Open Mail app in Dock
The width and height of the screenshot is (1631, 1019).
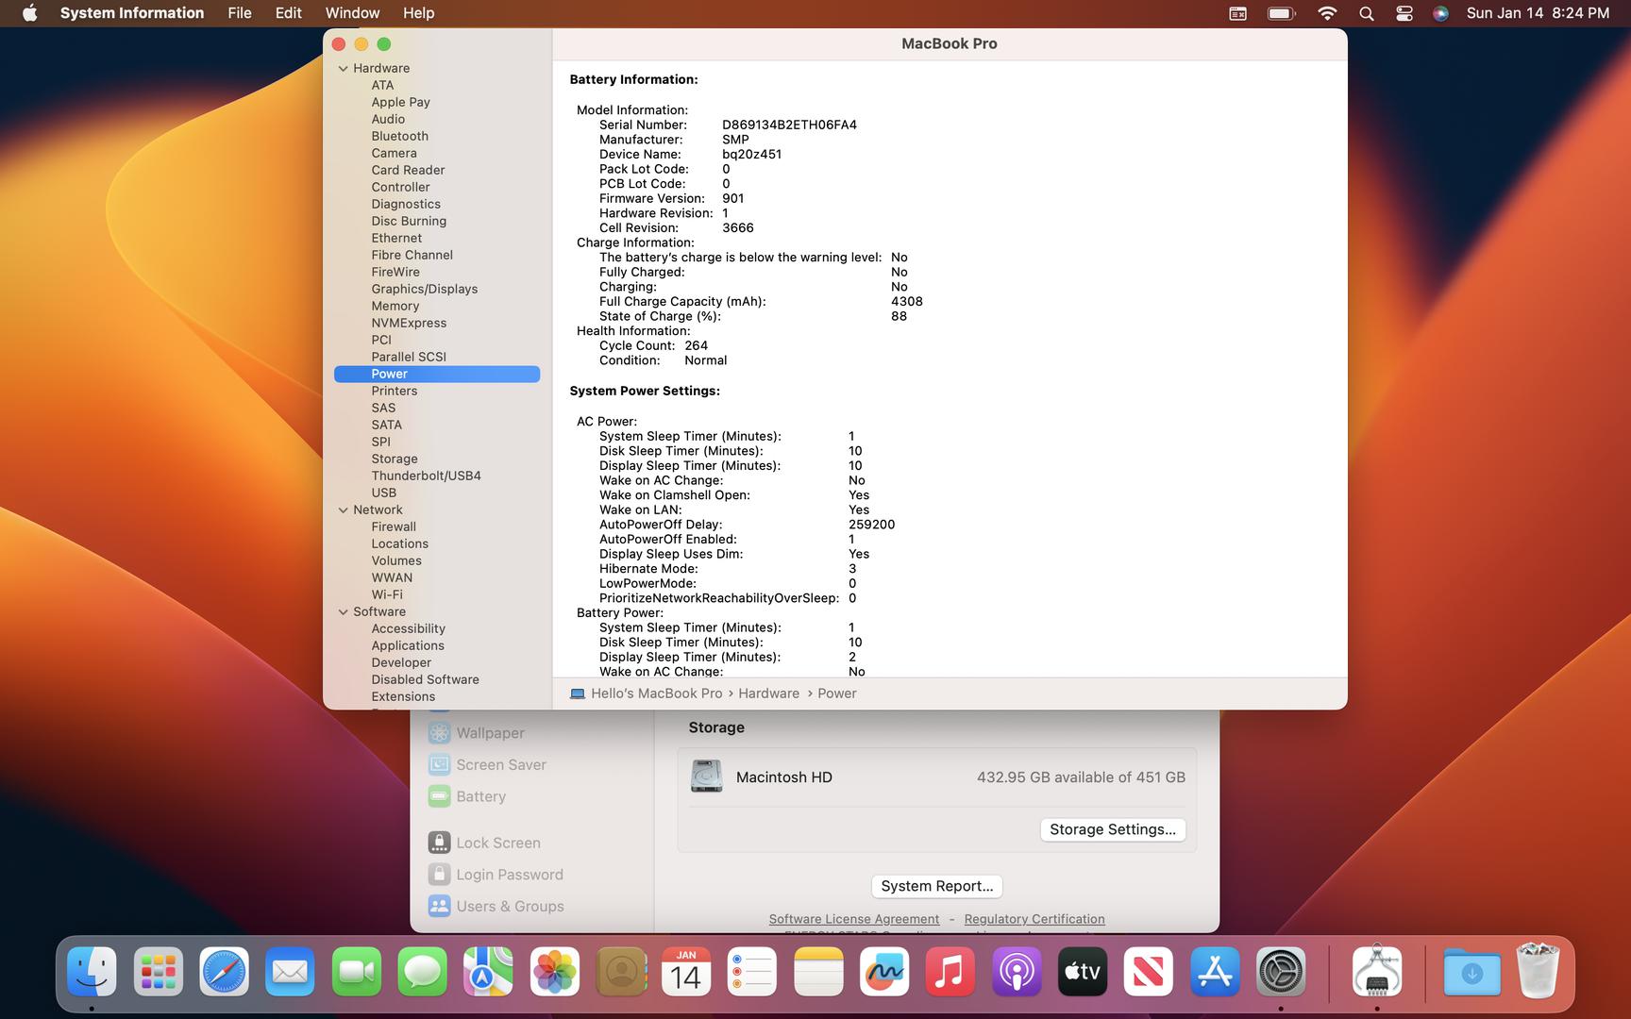point(290,971)
